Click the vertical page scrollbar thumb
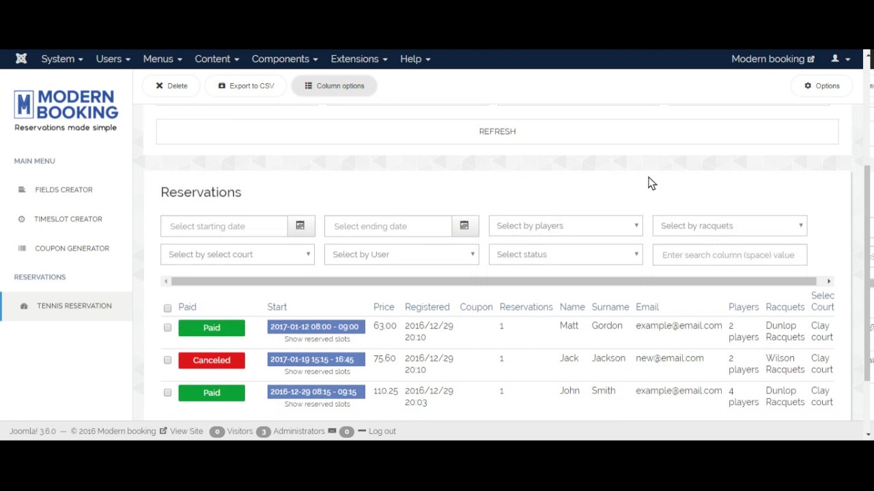The height and width of the screenshot is (491, 874). coord(868,273)
